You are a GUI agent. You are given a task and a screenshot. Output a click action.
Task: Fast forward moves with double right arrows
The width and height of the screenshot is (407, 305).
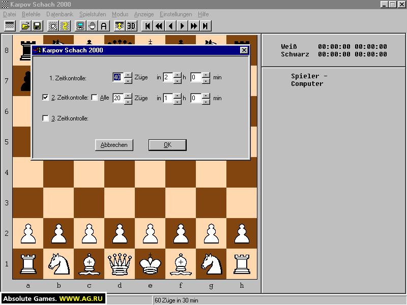click(194, 26)
